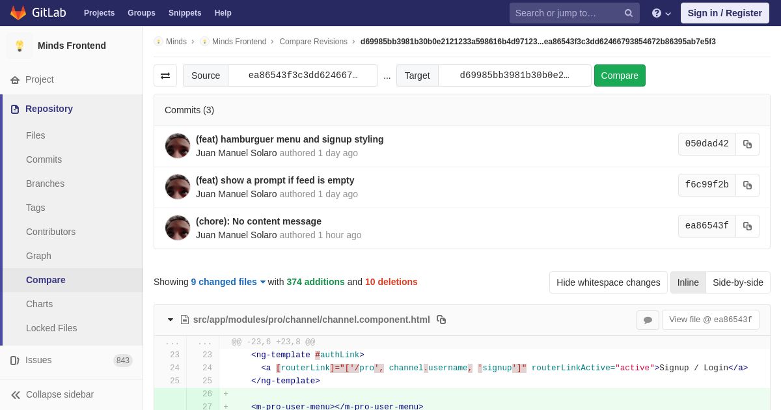The height and width of the screenshot is (410, 781).
Task: Copy channel.component.html file path
Action: tap(441, 320)
